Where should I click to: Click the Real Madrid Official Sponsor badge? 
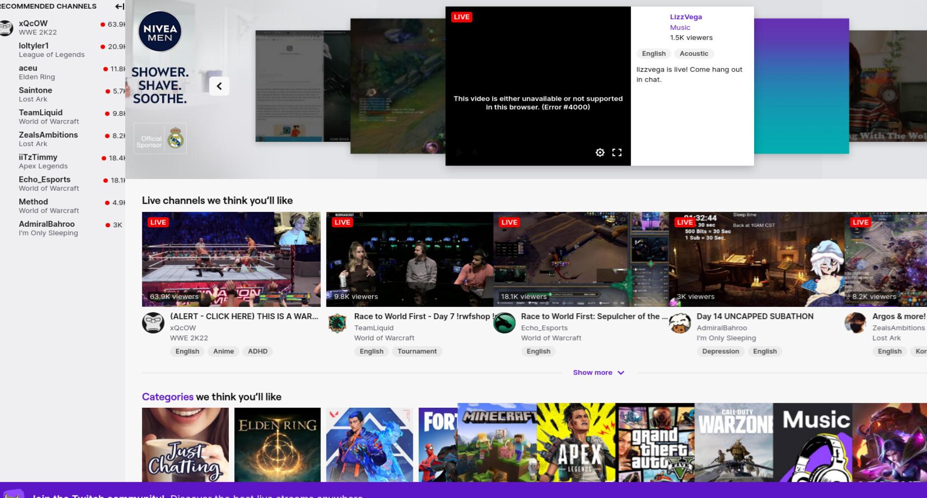pos(160,139)
